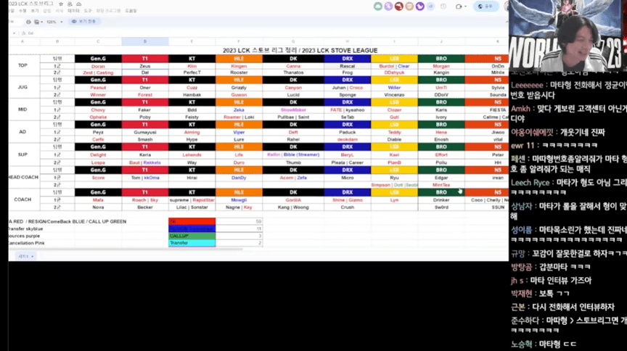Open the Extensions (확장 프로그램) menu
This screenshot has width=627, height=351.
108,11
